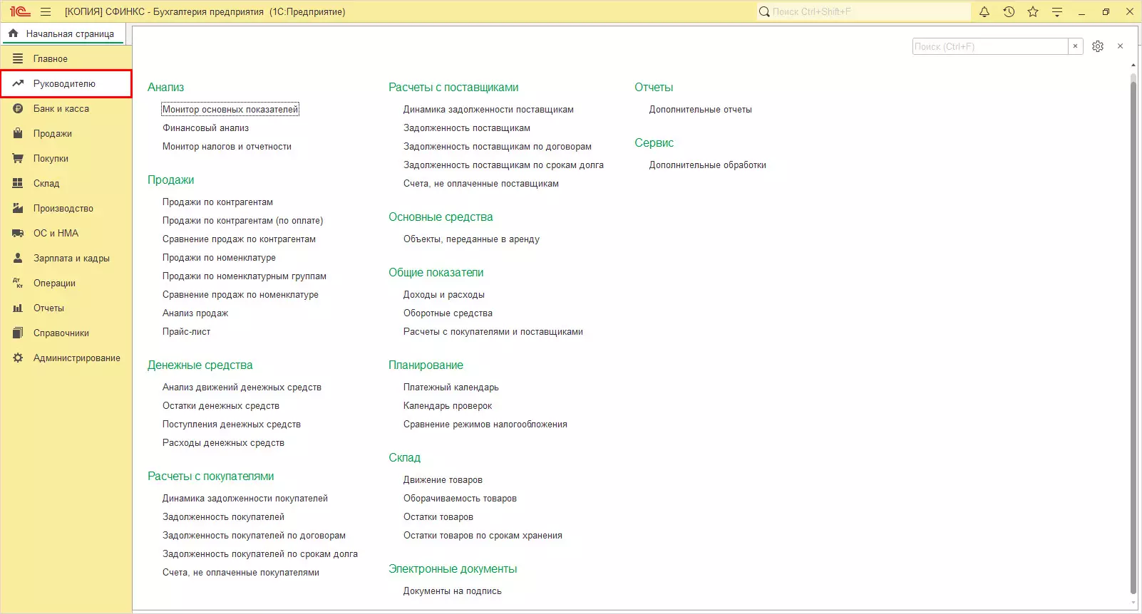Screen dimensions: 1142x614
Task: Click the section search field Ctrl+F
Action: (990, 46)
